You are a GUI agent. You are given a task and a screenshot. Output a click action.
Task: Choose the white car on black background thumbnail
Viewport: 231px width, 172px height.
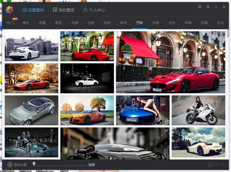87,78
